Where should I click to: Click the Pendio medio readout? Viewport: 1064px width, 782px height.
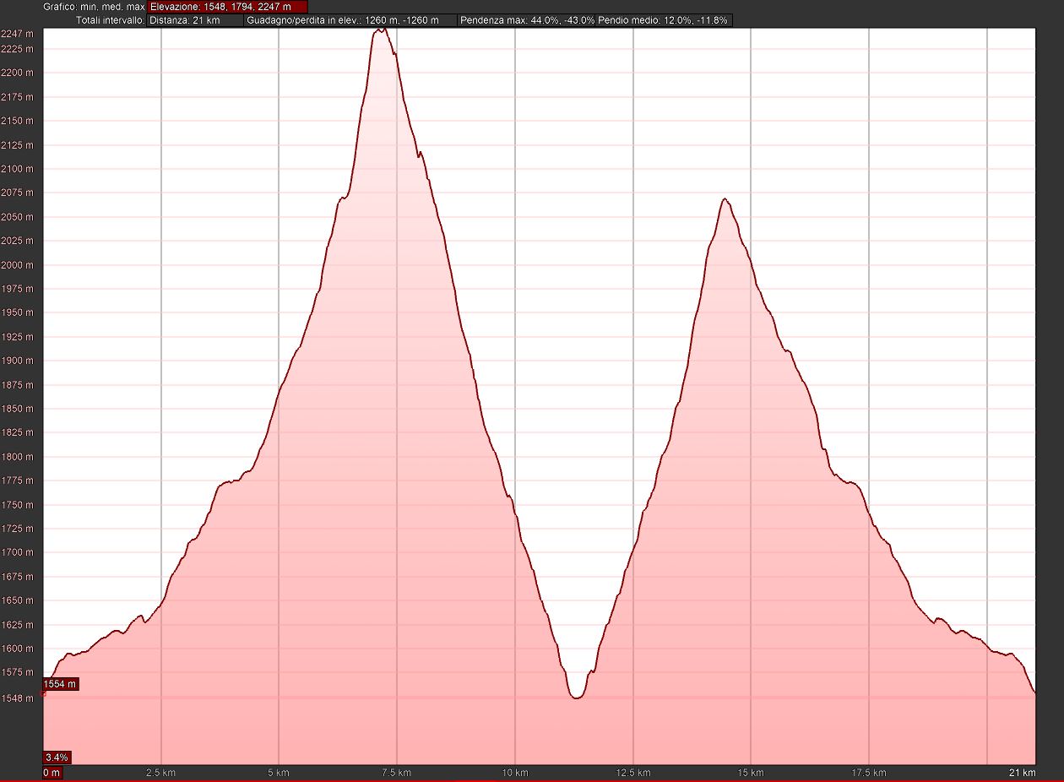[x=663, y=20]
